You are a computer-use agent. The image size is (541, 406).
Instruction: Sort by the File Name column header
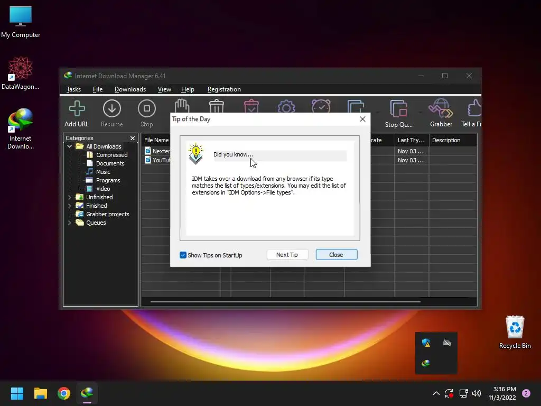coord(156,140)
